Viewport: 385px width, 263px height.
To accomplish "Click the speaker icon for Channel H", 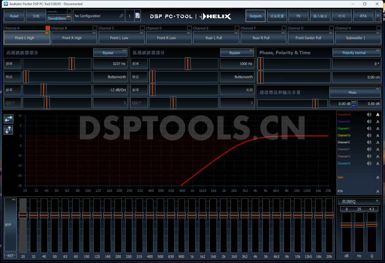I will (369, 163).
